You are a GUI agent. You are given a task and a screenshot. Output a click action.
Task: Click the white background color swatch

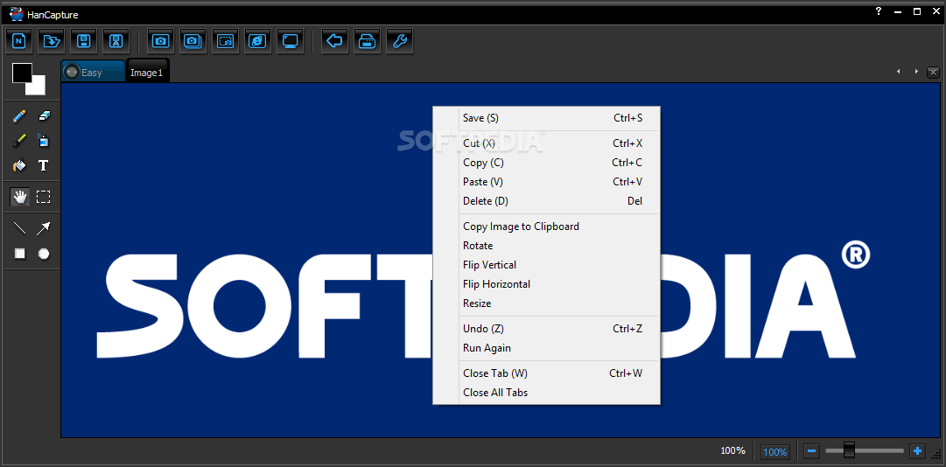(38, 87)
